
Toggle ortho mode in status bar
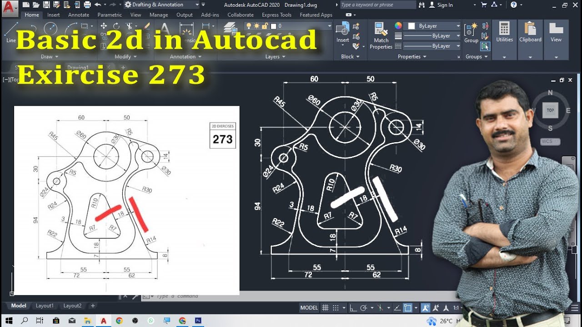pyautogui.click(x=353, y=307)
